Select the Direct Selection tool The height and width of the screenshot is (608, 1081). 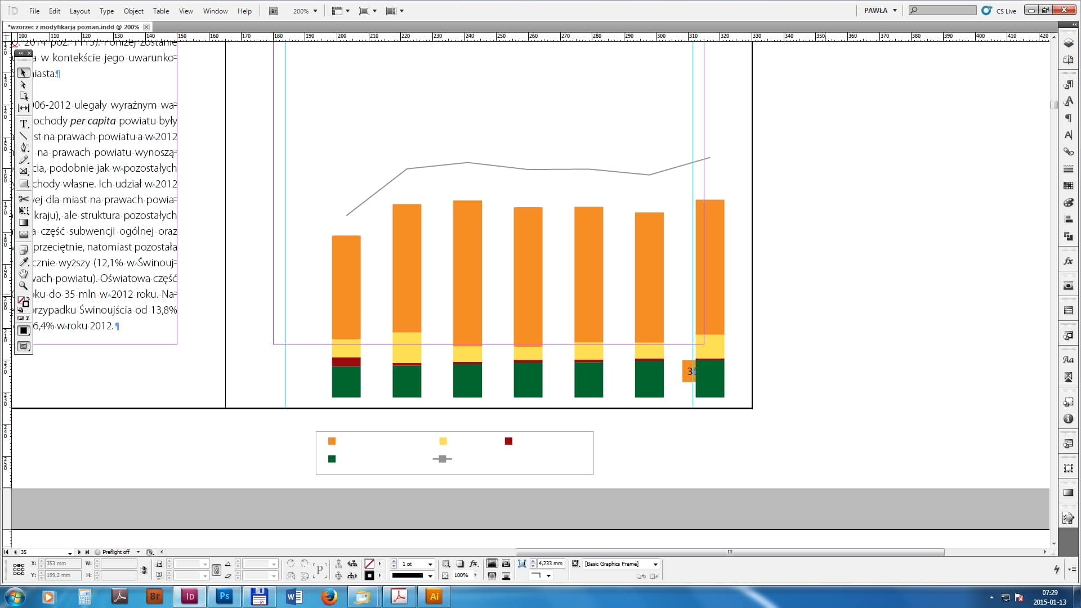pos(24,85)
